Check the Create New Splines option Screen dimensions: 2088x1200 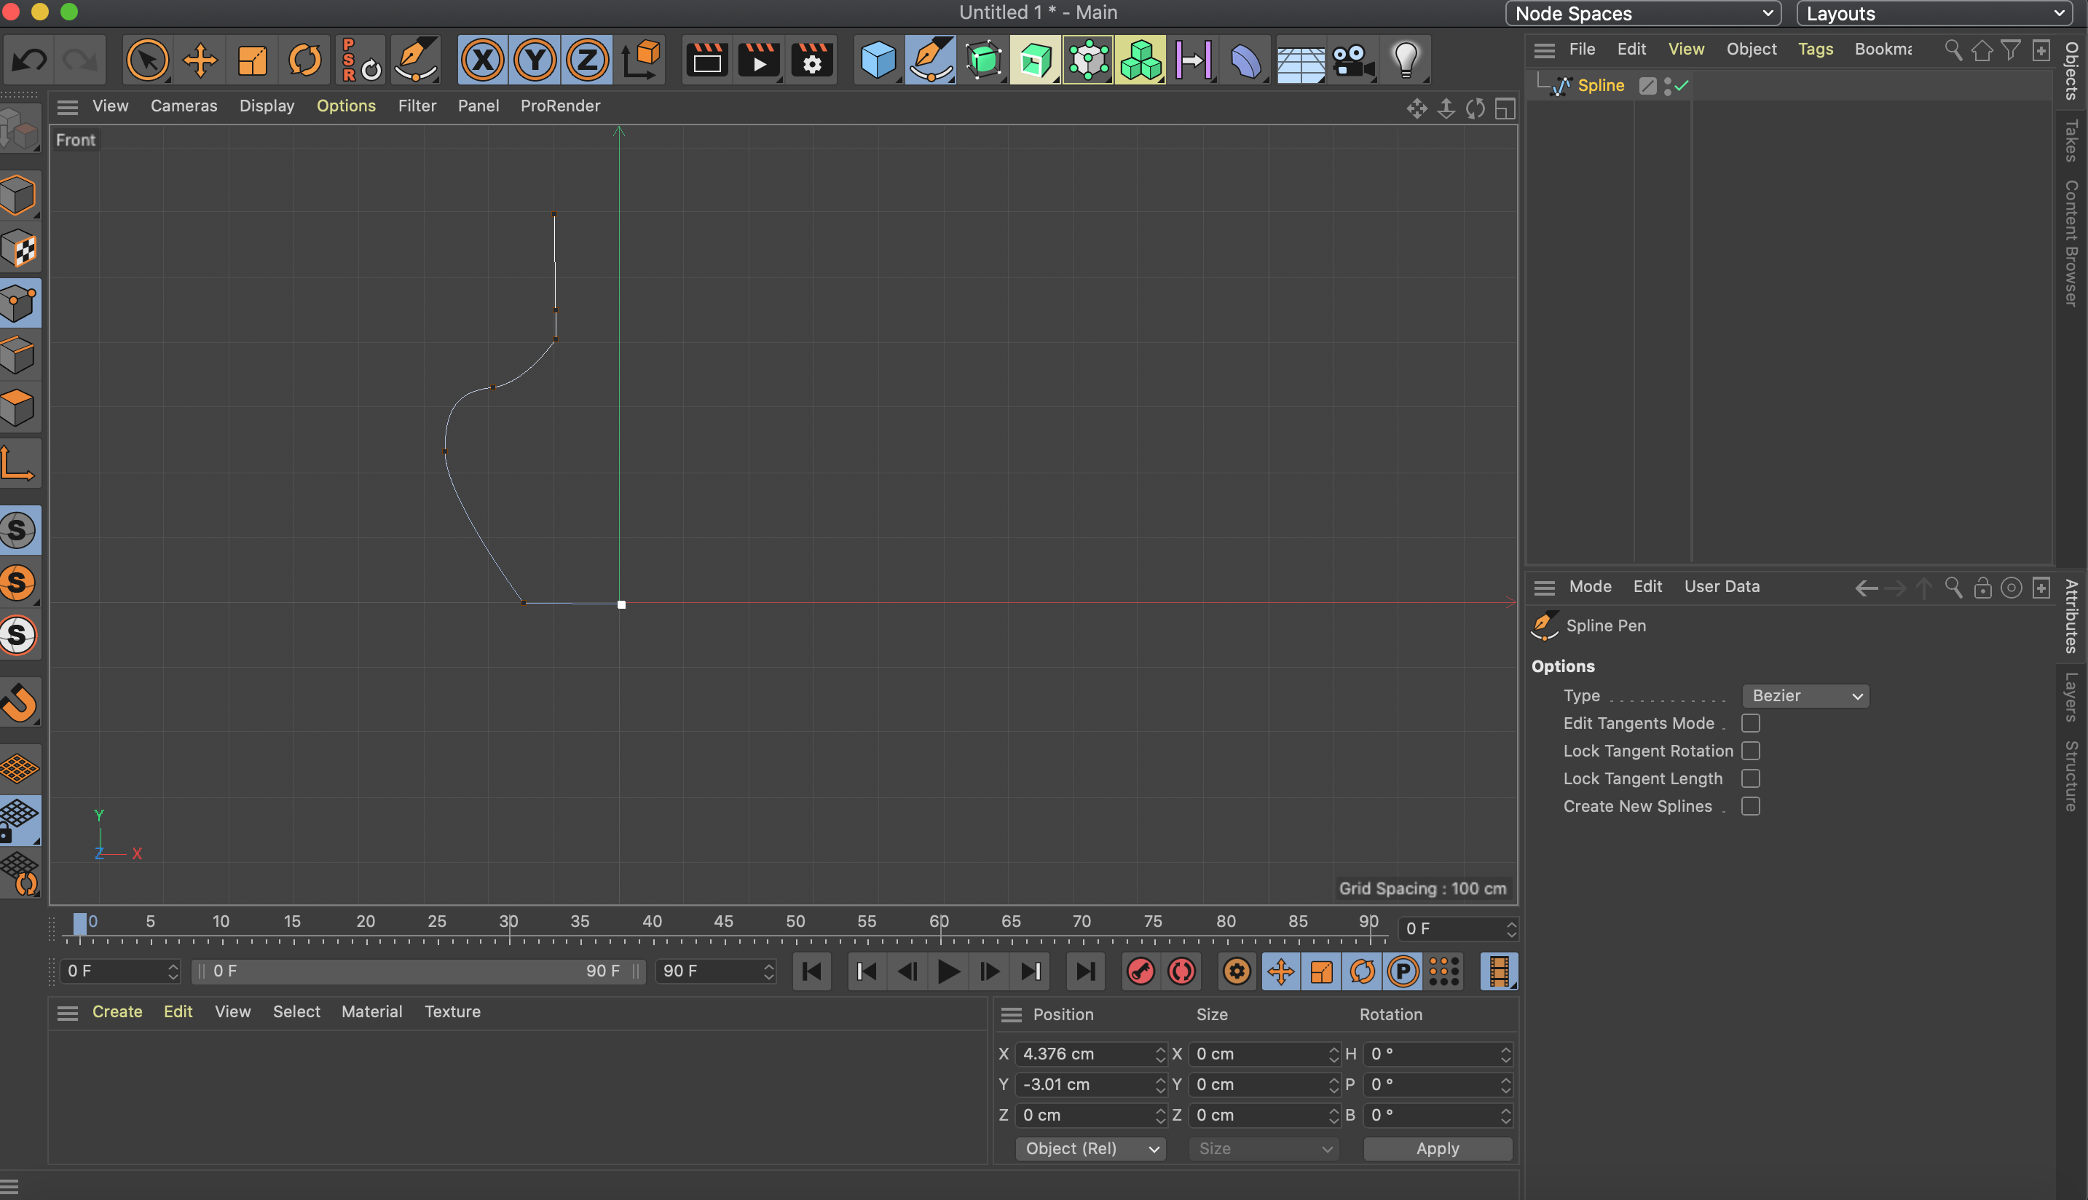point(1750,806)
